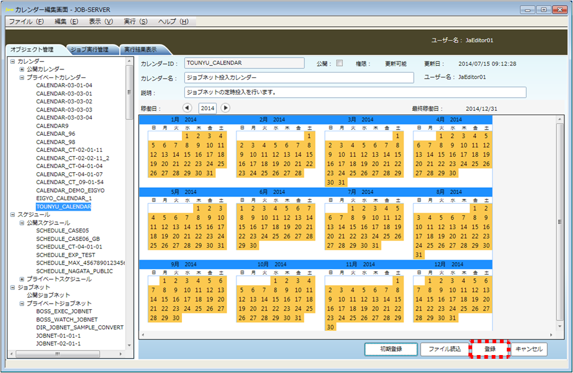Click the カレンダー名 input field
The height and width of the screenshot is (373, 573).
pyautogui.click(x=299, y=77)
